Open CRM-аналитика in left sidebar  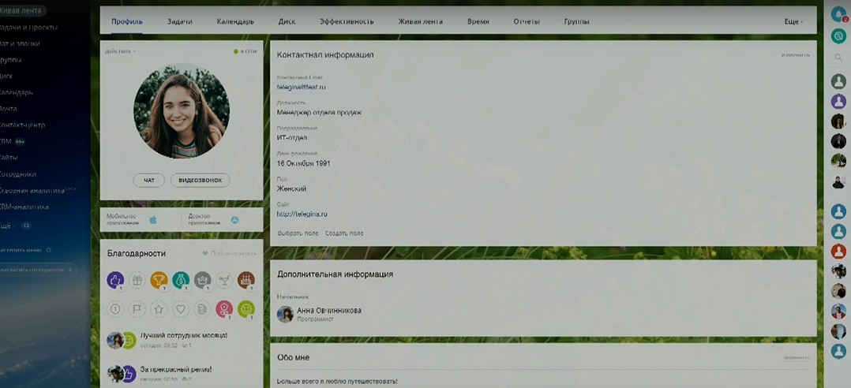click(24, 207)
